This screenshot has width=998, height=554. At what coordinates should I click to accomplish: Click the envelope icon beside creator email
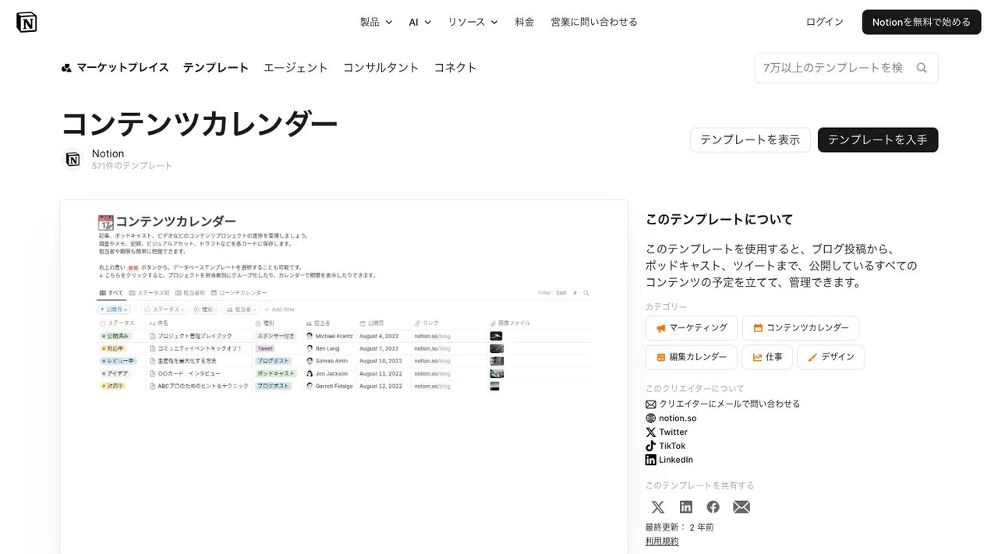point(651,404)
